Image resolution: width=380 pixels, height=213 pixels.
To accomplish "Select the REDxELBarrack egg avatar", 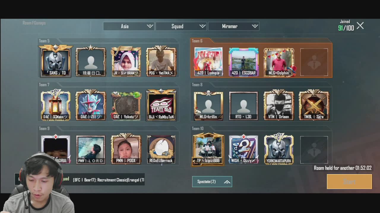I will click(x=161, y=149).
